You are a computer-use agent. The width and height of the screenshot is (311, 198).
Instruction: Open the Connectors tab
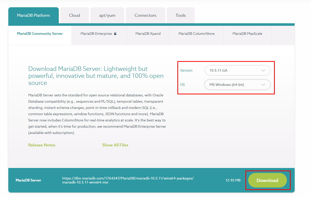click(x=145, y=15)
